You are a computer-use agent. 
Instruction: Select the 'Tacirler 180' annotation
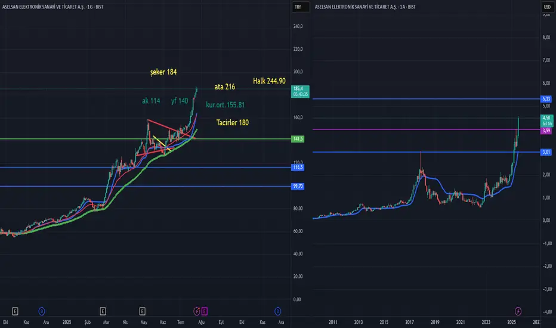click(x=233, y=123)
